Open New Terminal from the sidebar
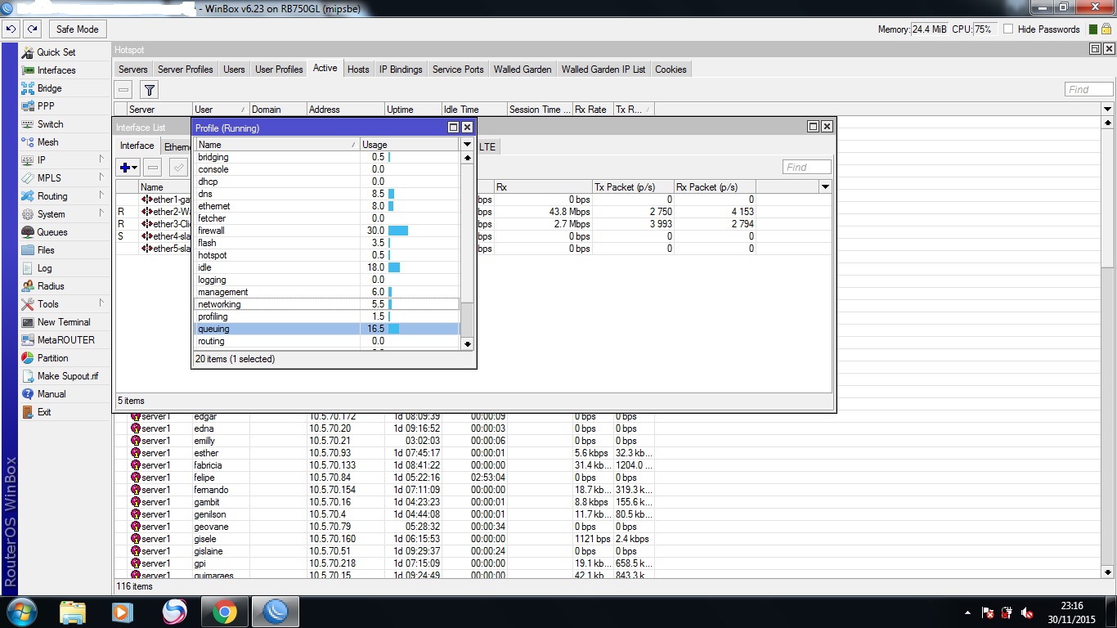 (63, 322)
